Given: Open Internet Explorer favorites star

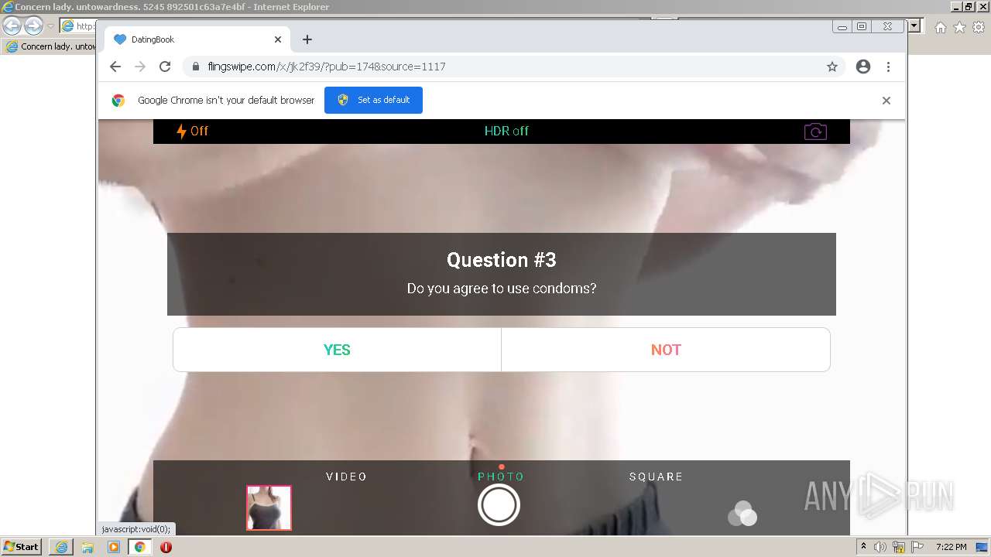Looking at the screenshot, I should coord(959,27).
